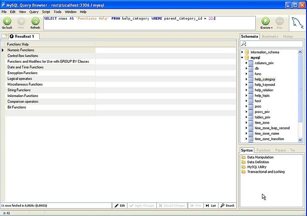Click the schemata search field

(x=271, y=44)
